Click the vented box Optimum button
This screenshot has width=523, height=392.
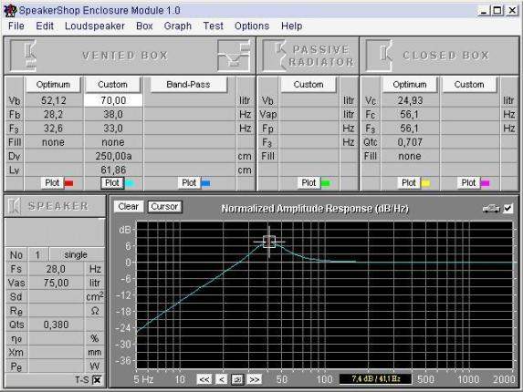53,85
